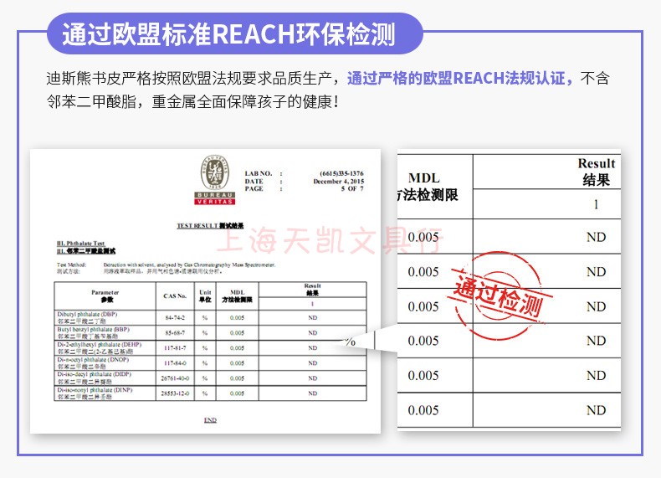Click the Parameter 参数 column header

pos(105,296)
